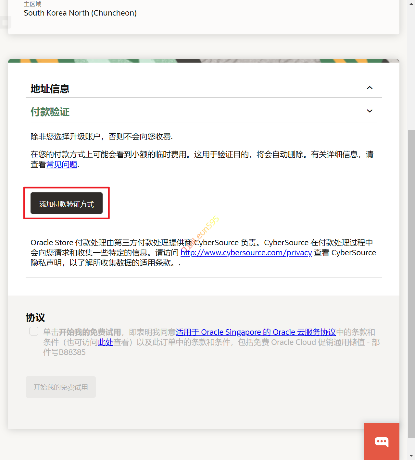Image resolution: width=415 pixels, height=460 pixels.
Task: Open the Oracle Singapore 云服务协议 link
Action: (x=256, y=332)
